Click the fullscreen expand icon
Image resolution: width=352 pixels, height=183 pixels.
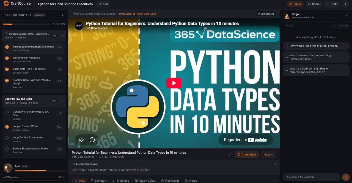pos(230,154)
